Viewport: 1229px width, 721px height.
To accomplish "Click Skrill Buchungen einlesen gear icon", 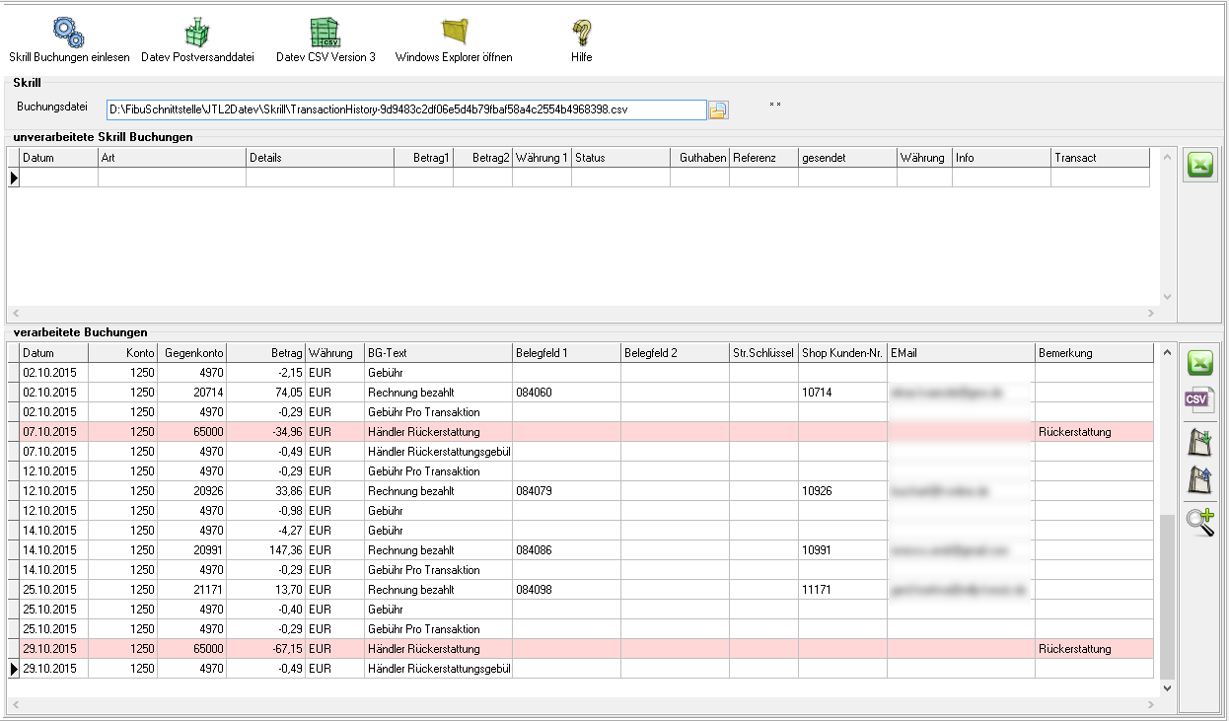I will 68,33.
